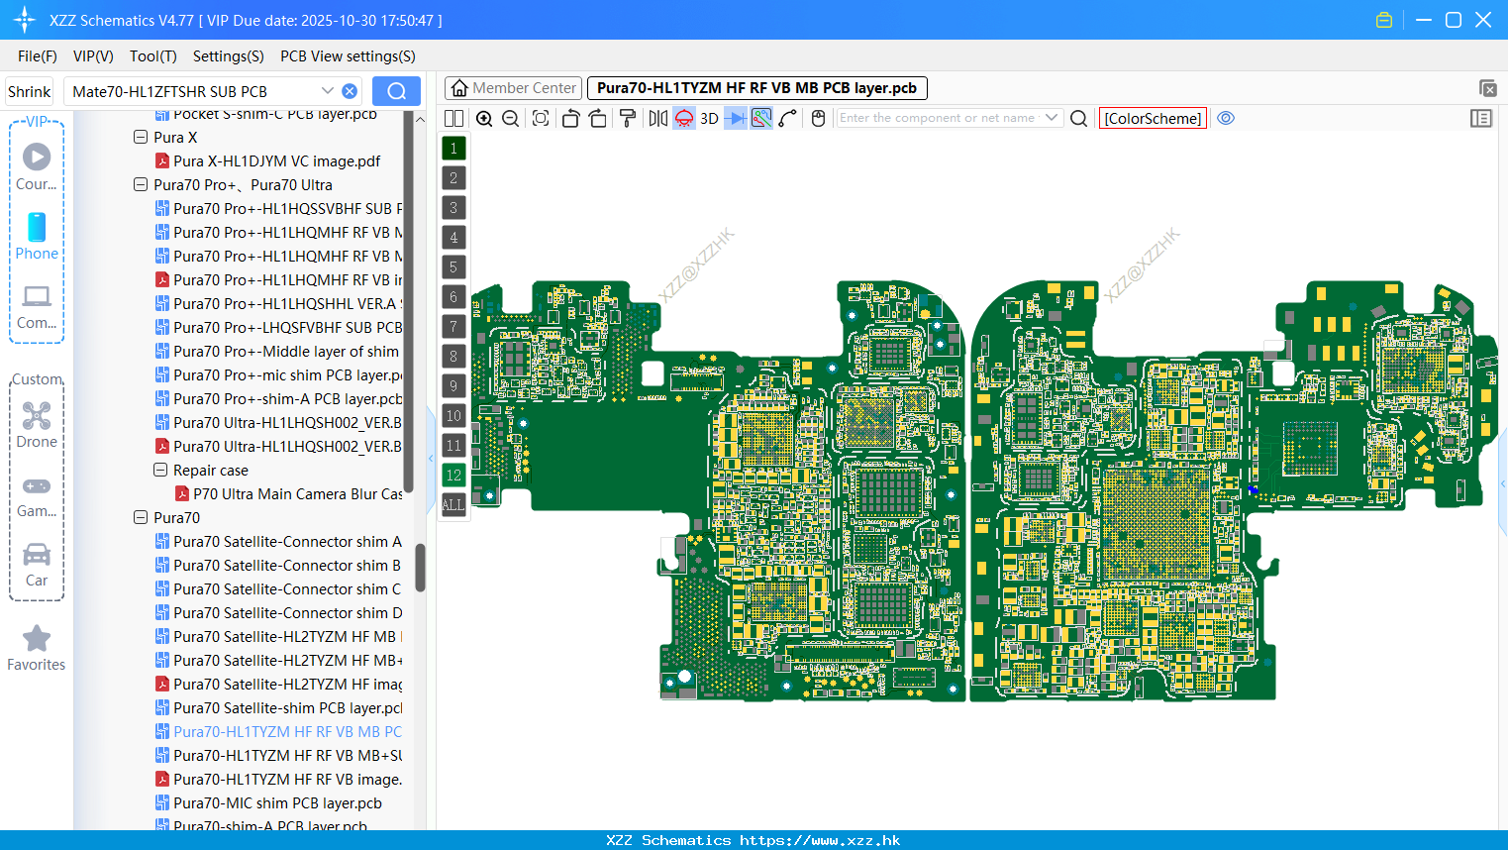The image size is (1508, 850).
Task: Click the blue search button
Action: (396, 91)
